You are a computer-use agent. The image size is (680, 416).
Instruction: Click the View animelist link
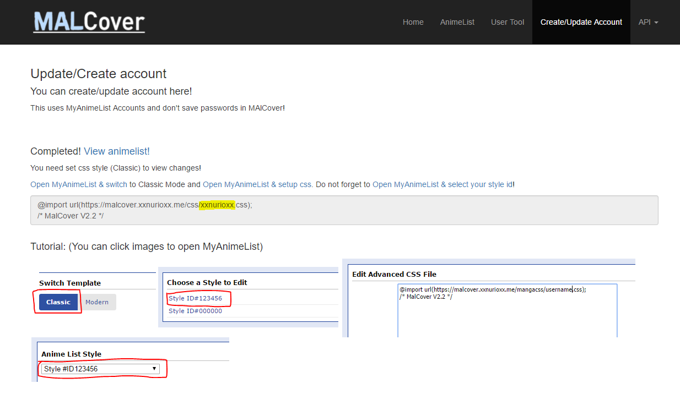coord(116,151)
